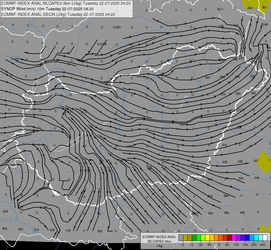Click the MLCAPE0-3km header line

tap(66, 3)
